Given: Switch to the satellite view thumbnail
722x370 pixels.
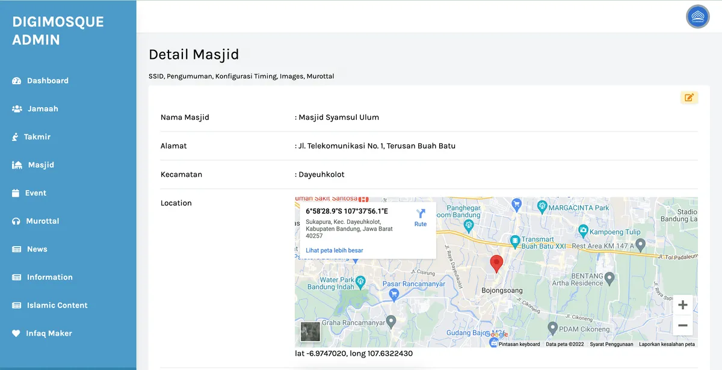Looking at the screenshot, I should [310, 332].
